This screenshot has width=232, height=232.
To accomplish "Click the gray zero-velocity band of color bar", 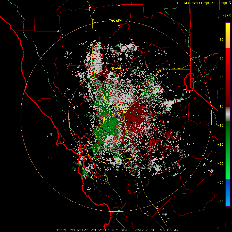I will click(x=228, y=114).
